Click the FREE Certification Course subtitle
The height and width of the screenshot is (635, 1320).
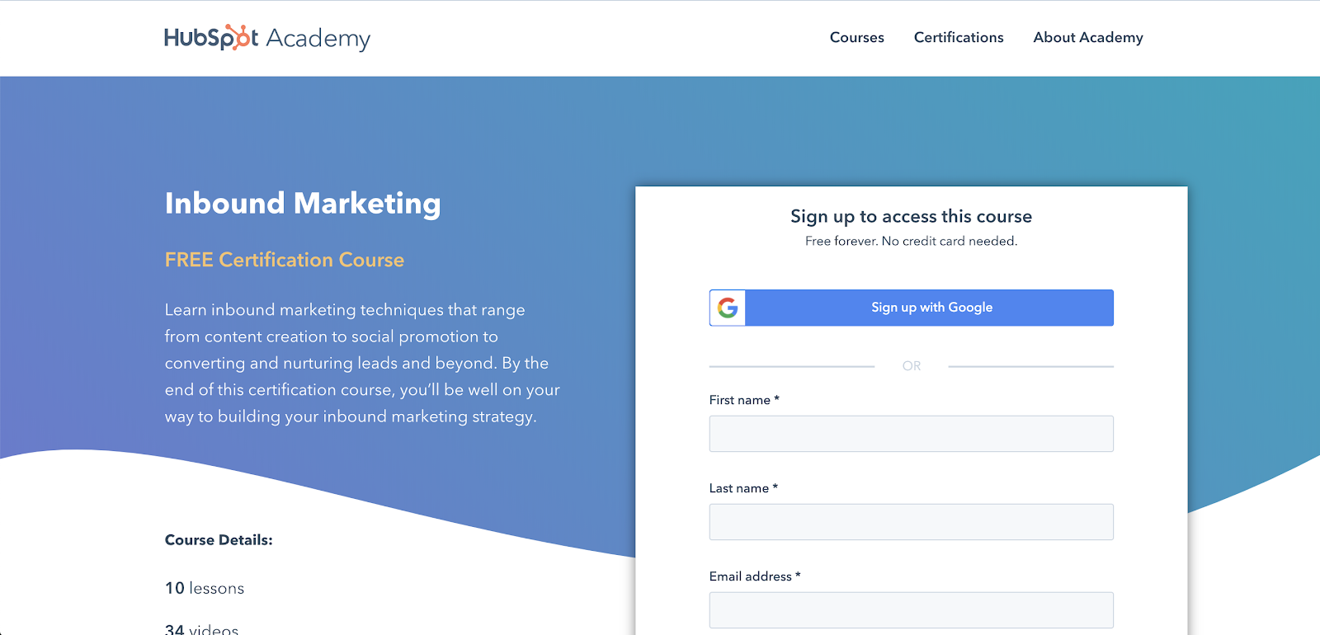pyautogui.click(x=285, y=260)
